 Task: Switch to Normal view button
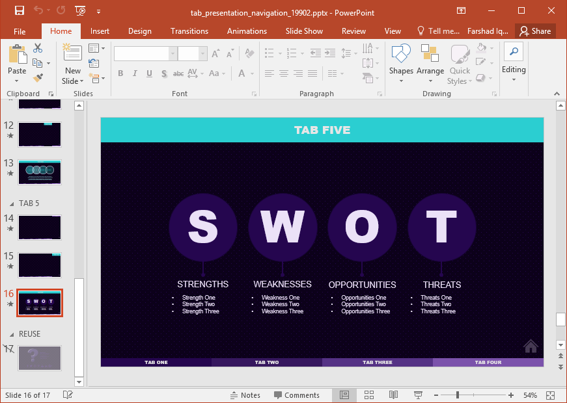point(344,395)
